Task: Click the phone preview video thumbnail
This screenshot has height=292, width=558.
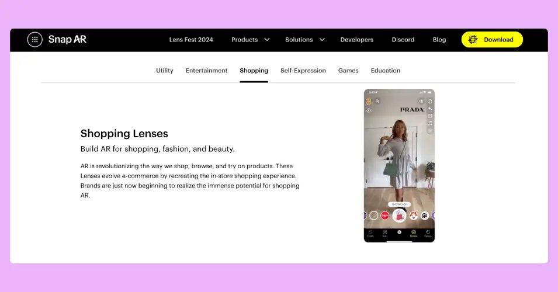Action: point(399,166)
